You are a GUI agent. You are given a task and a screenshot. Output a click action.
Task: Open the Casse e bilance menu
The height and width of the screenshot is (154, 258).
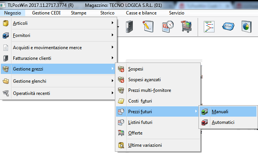pos(141,13)
